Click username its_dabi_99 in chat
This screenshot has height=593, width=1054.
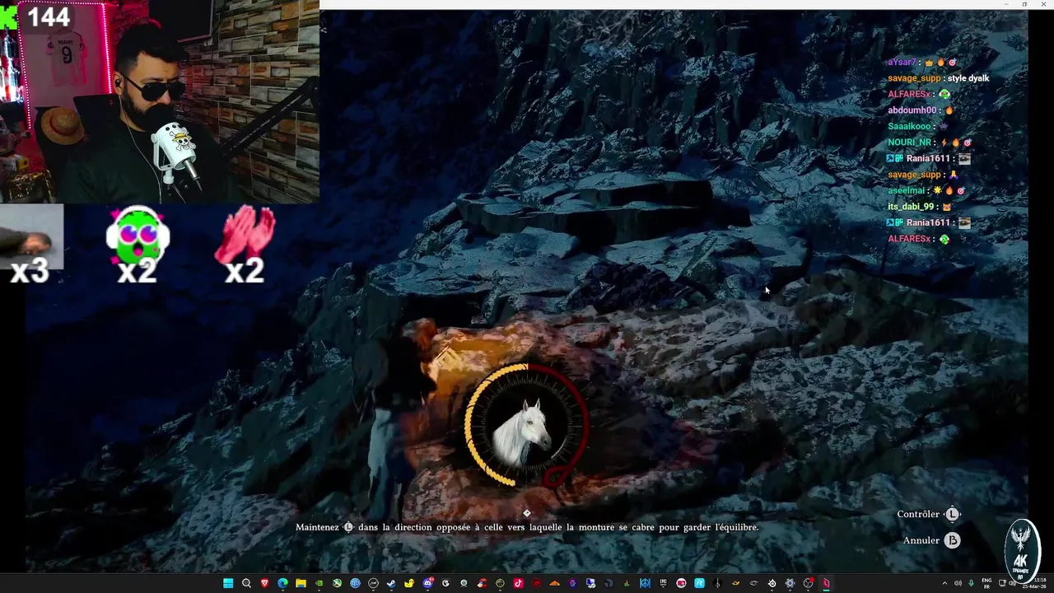click(x=911, y=207)
